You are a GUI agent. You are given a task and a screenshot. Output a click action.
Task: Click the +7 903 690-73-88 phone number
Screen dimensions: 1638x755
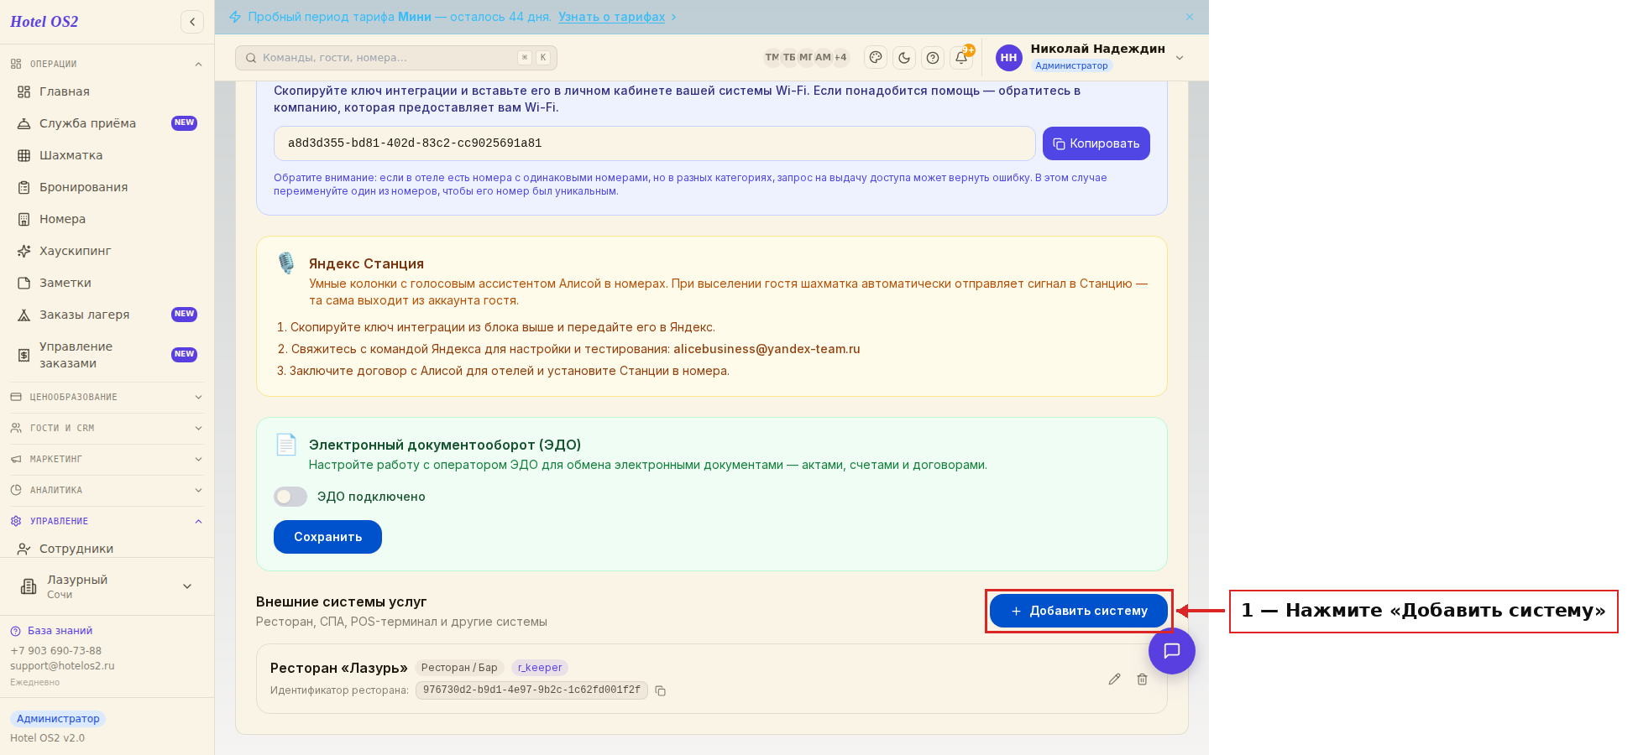point(55,651)
